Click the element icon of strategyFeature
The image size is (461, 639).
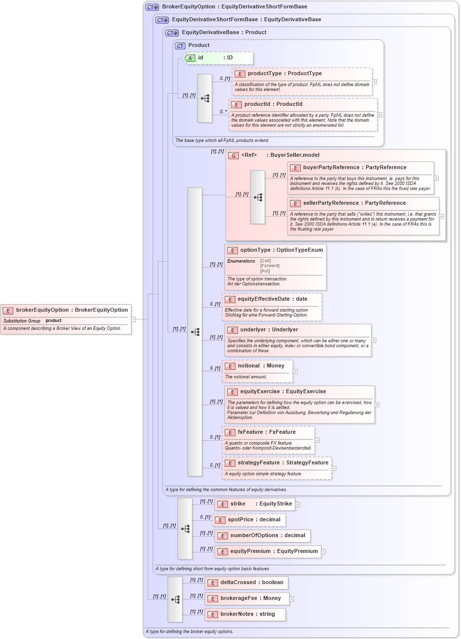point(230,463)
